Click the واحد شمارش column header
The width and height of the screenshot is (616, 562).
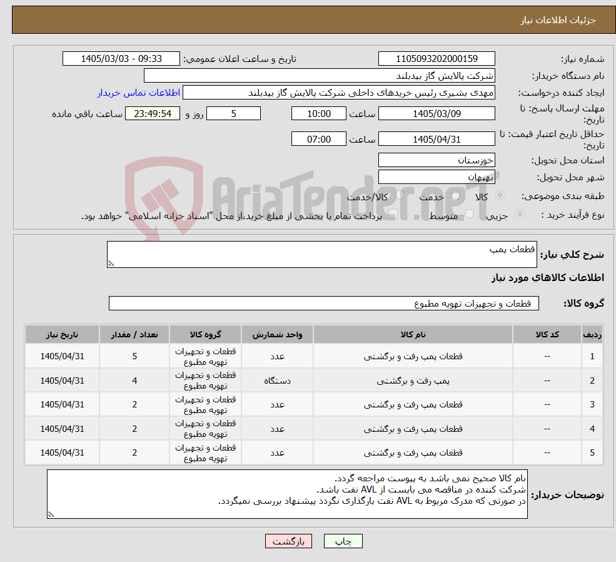[x=277, y=334]
